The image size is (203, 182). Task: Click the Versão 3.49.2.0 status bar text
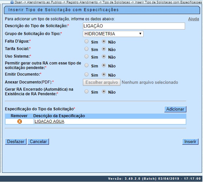pos(154,179)
